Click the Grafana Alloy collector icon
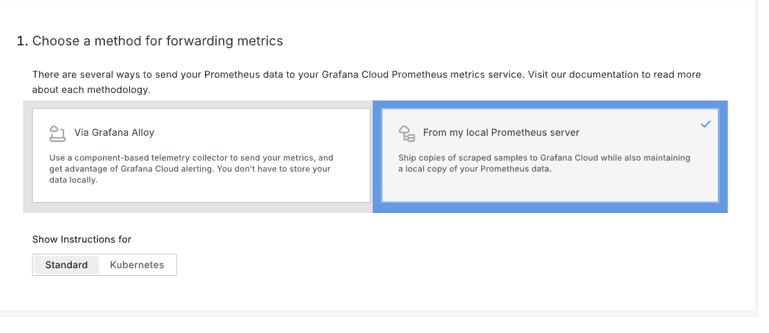Screen dimensions: 769x333 (57, 133)
